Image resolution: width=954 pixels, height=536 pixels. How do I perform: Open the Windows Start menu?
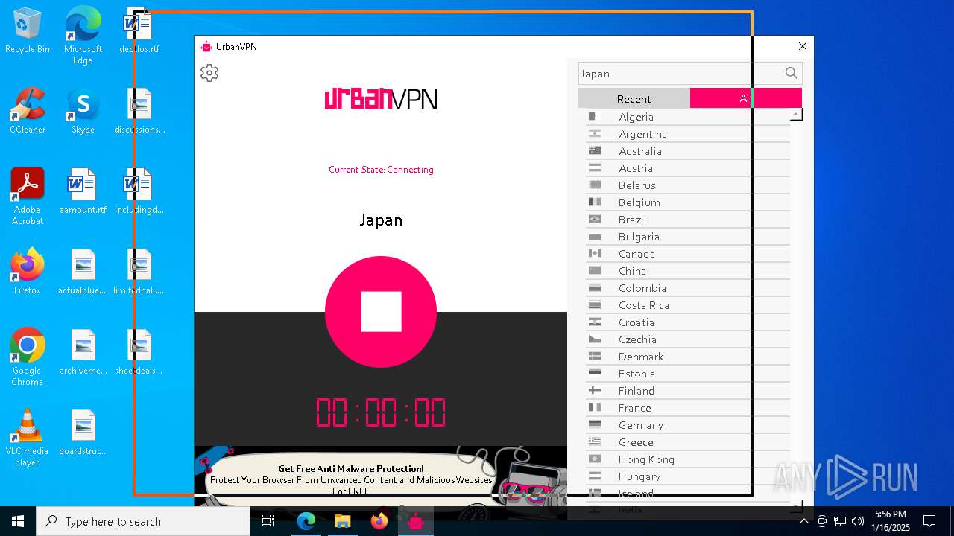tap(18, 521)
